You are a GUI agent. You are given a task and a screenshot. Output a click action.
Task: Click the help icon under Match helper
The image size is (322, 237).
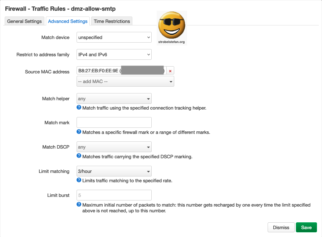[79, 107]
